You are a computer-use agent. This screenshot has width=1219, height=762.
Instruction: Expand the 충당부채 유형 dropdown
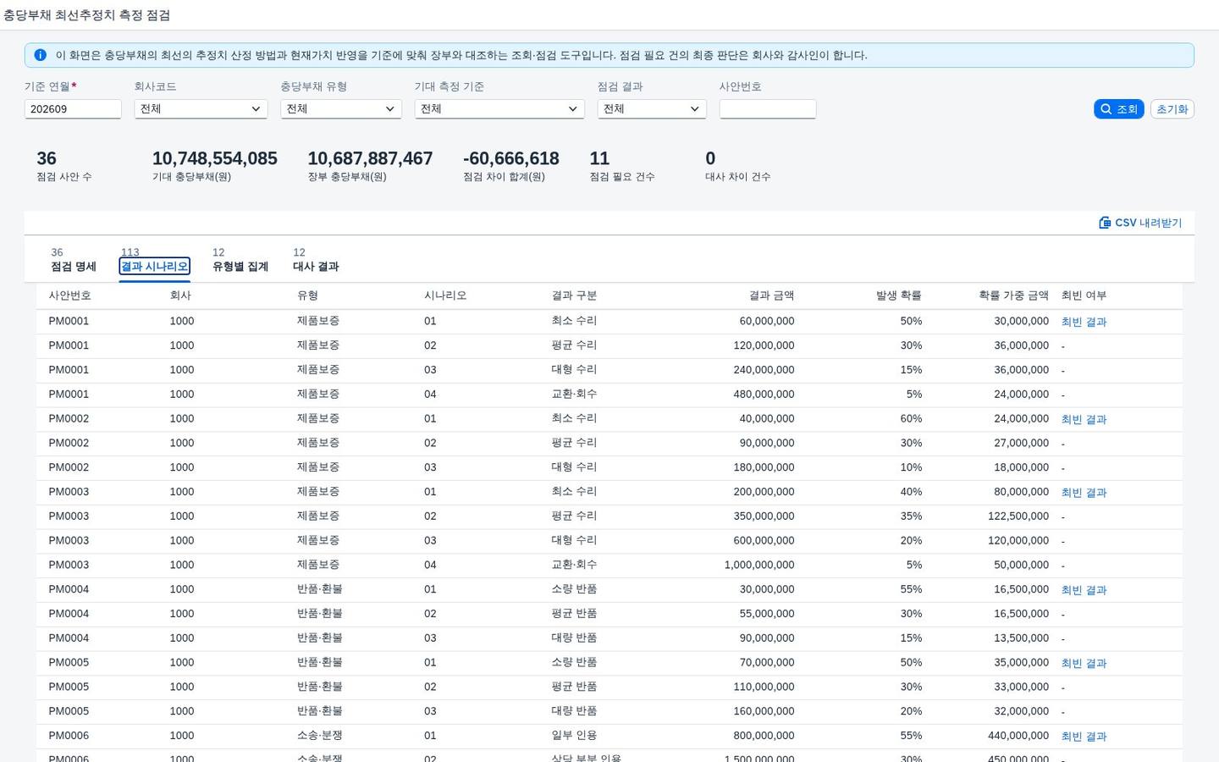pyautogui.click(x=340, y=109)
